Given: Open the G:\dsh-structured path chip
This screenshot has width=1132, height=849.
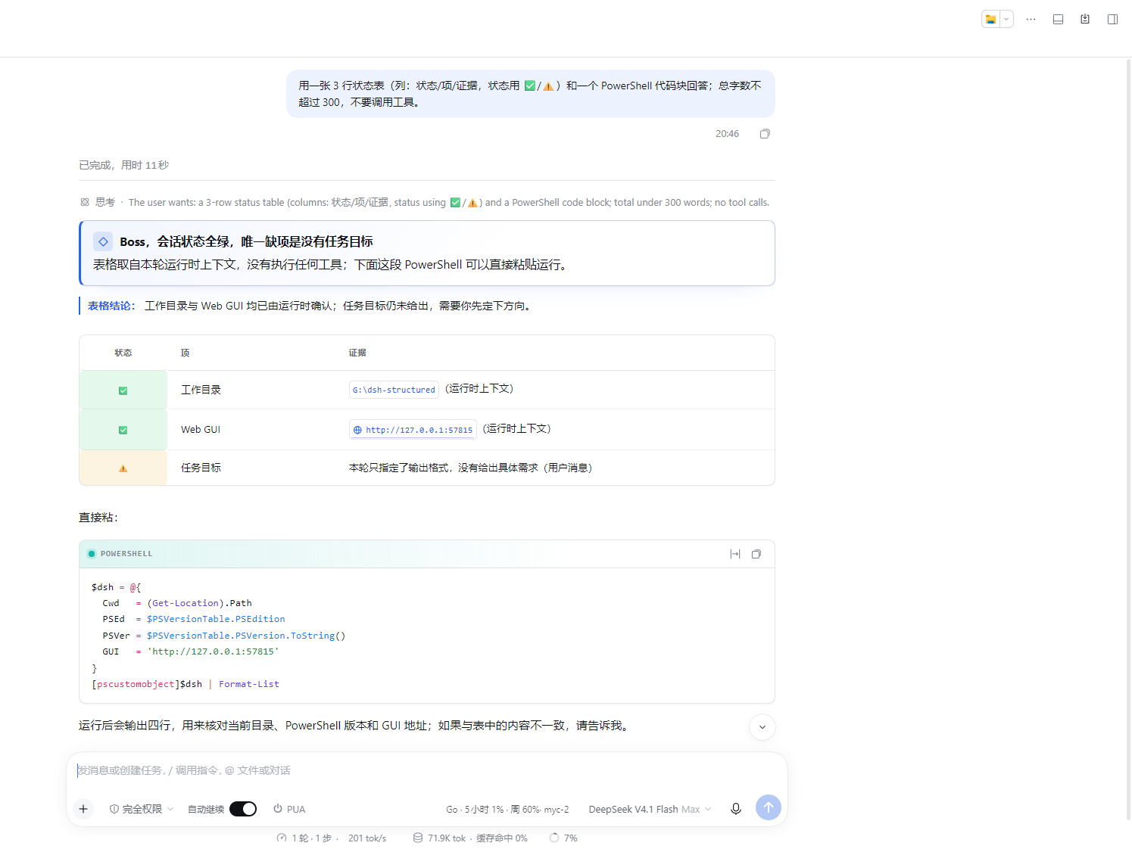Looking at the screenshot, I should 394,390.
